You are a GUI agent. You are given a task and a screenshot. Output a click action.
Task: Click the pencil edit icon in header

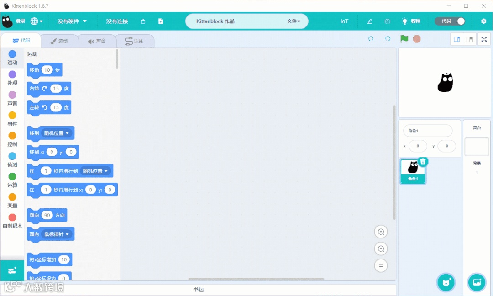point(370,21)
